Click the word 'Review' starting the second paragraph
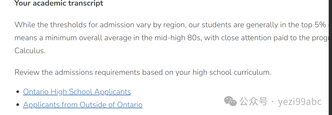Screen dimensions: 332x115 click(27, 73)
